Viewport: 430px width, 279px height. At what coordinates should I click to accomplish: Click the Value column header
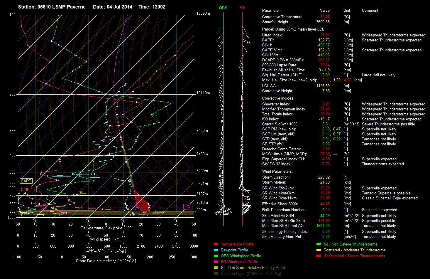pyautogui.click(x=325, y=10)
